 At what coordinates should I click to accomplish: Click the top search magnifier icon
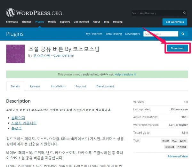pos(184,13)
